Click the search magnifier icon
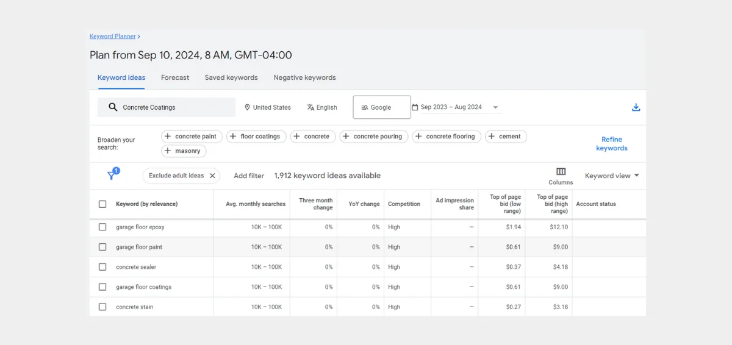The image size is (732, 345). tap(113, 107)
